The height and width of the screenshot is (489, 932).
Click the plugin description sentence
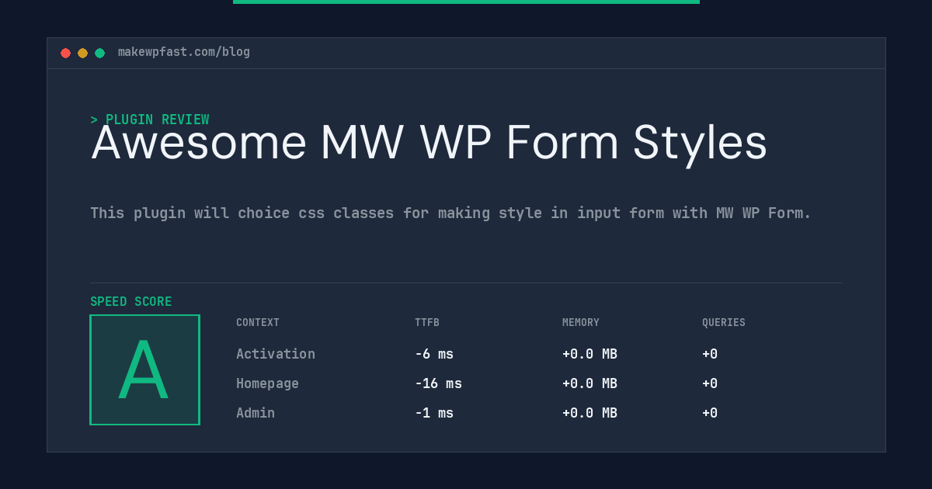pos(450,213)
